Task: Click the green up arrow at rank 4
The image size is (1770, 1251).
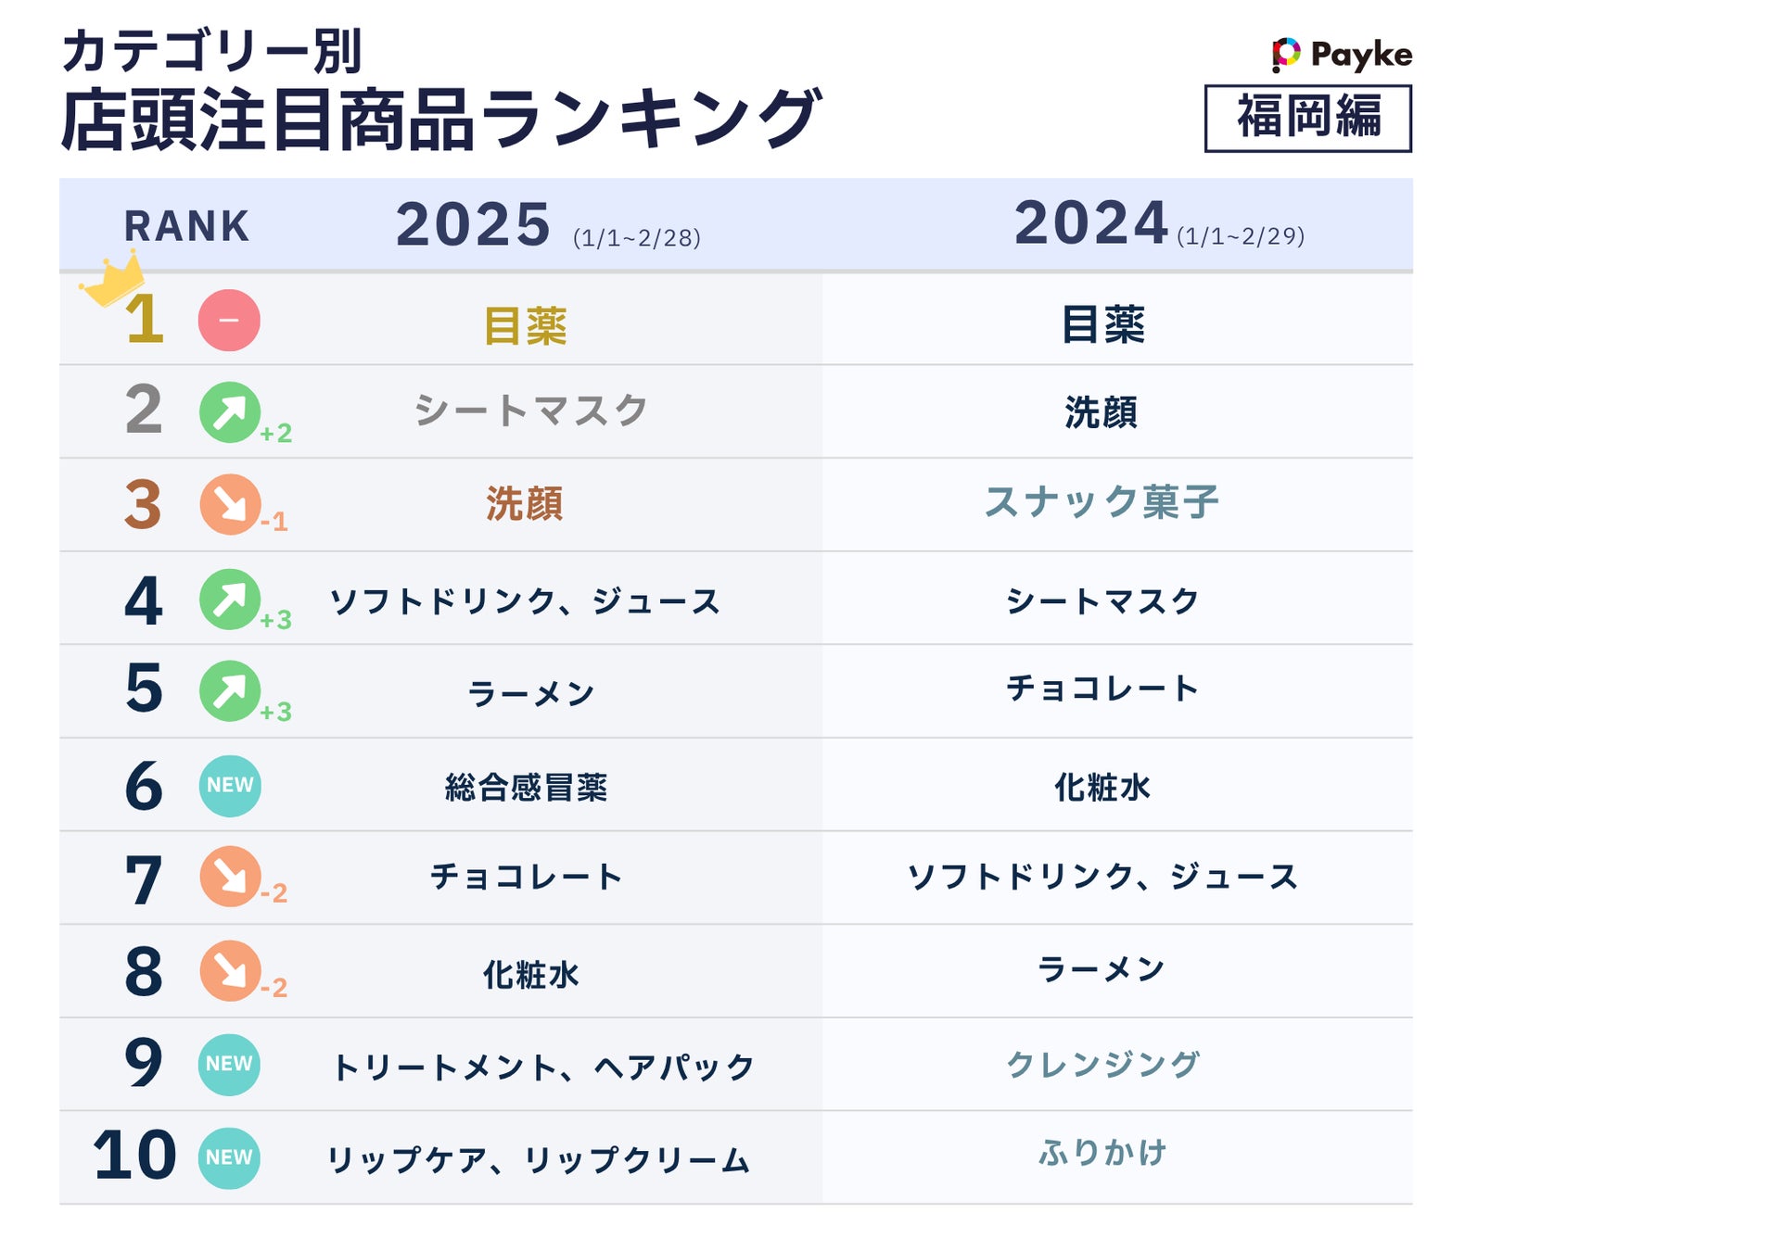Action: click(229, 600)
